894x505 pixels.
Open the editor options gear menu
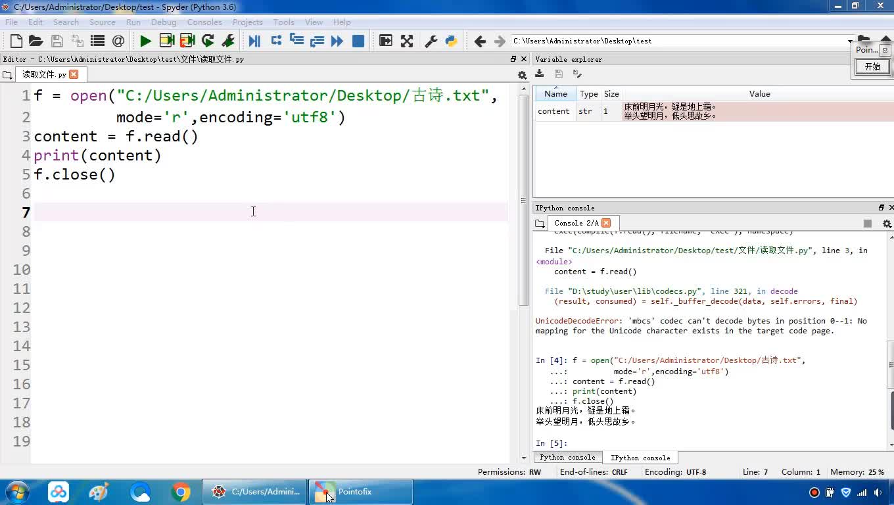522,75
